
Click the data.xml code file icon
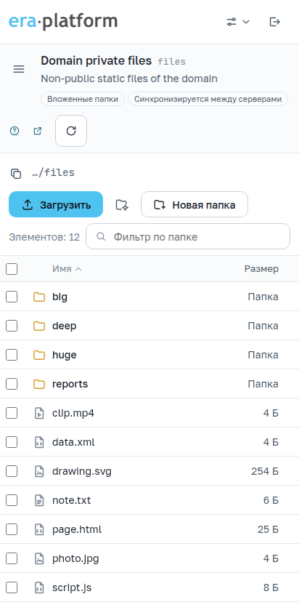39,442
